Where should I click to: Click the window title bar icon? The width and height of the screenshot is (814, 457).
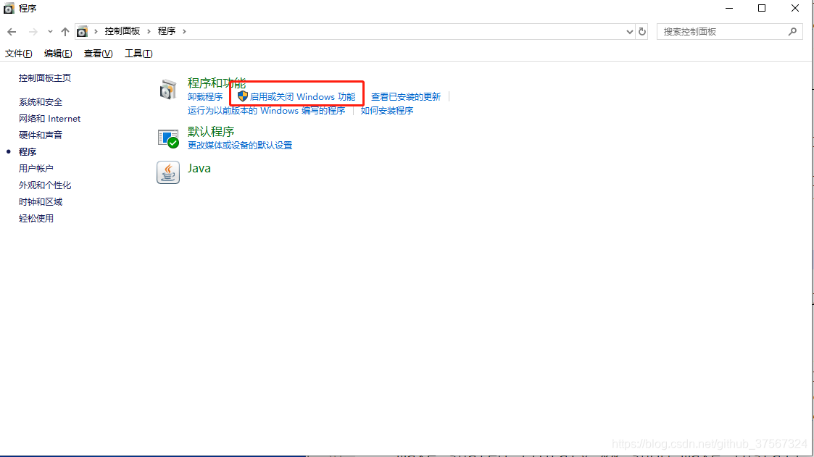point(9,8)
